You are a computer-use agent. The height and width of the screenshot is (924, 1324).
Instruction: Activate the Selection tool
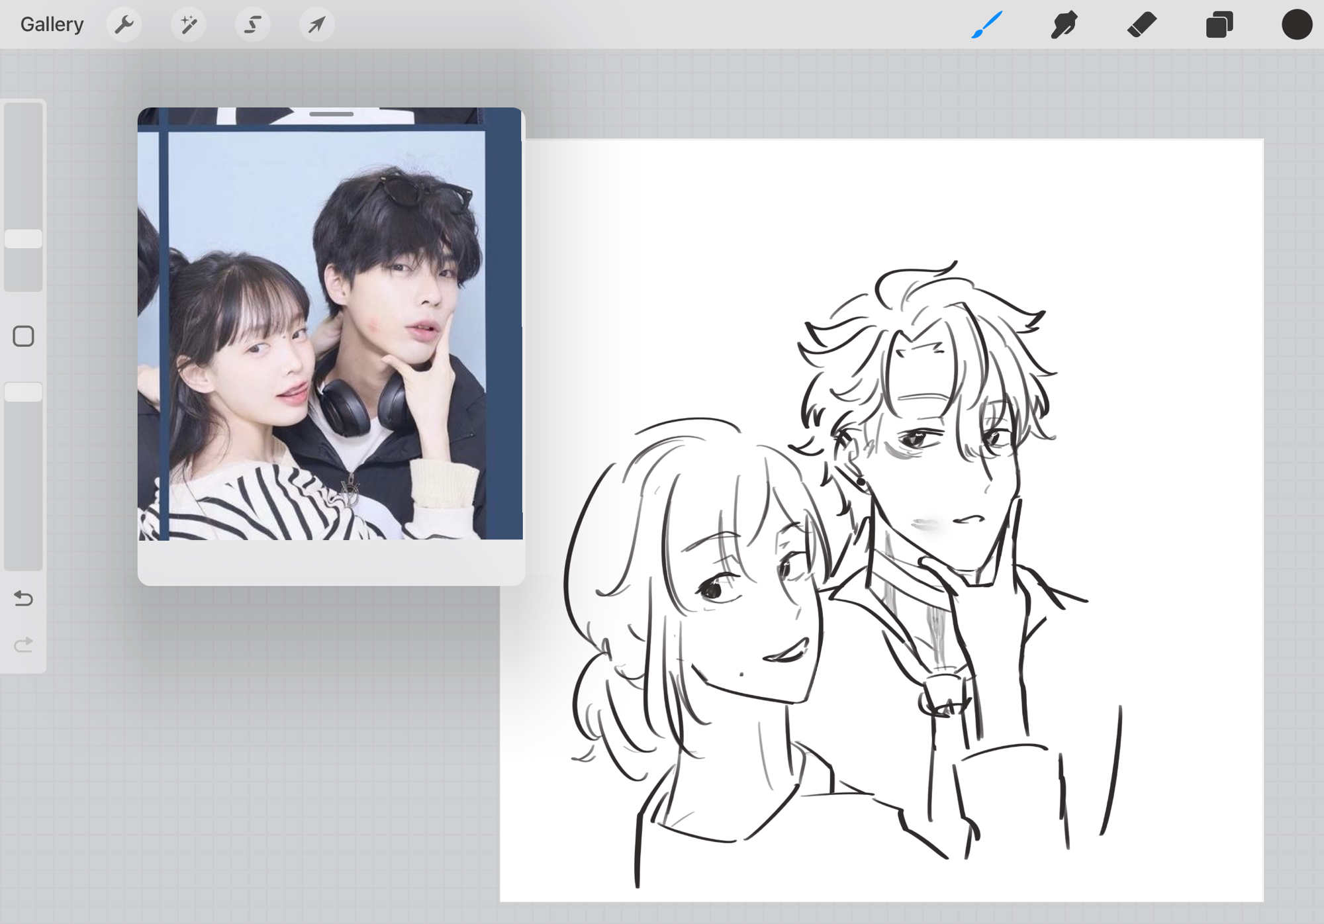[252, 24]
